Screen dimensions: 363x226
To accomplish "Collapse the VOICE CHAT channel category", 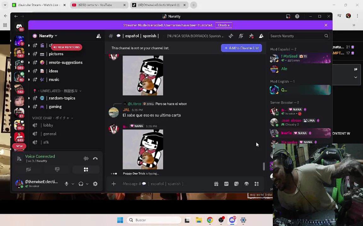I will (53, 118).
